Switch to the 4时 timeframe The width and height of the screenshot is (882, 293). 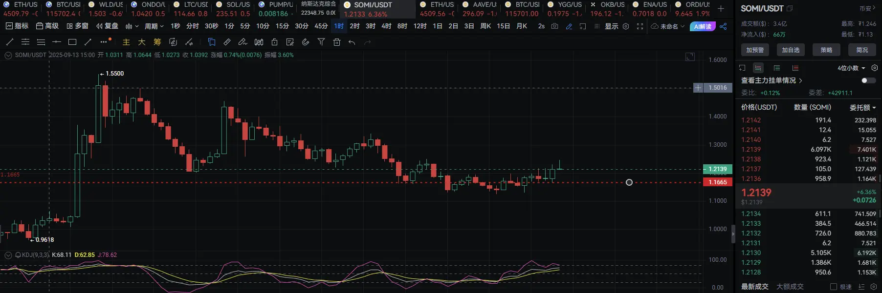386,26
